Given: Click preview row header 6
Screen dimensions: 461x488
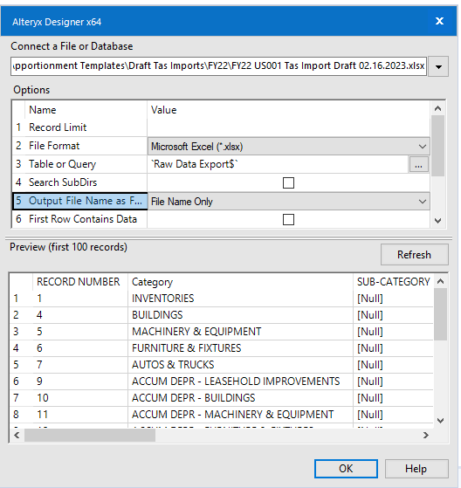Looking at the screenshot, I should (21, 381).
